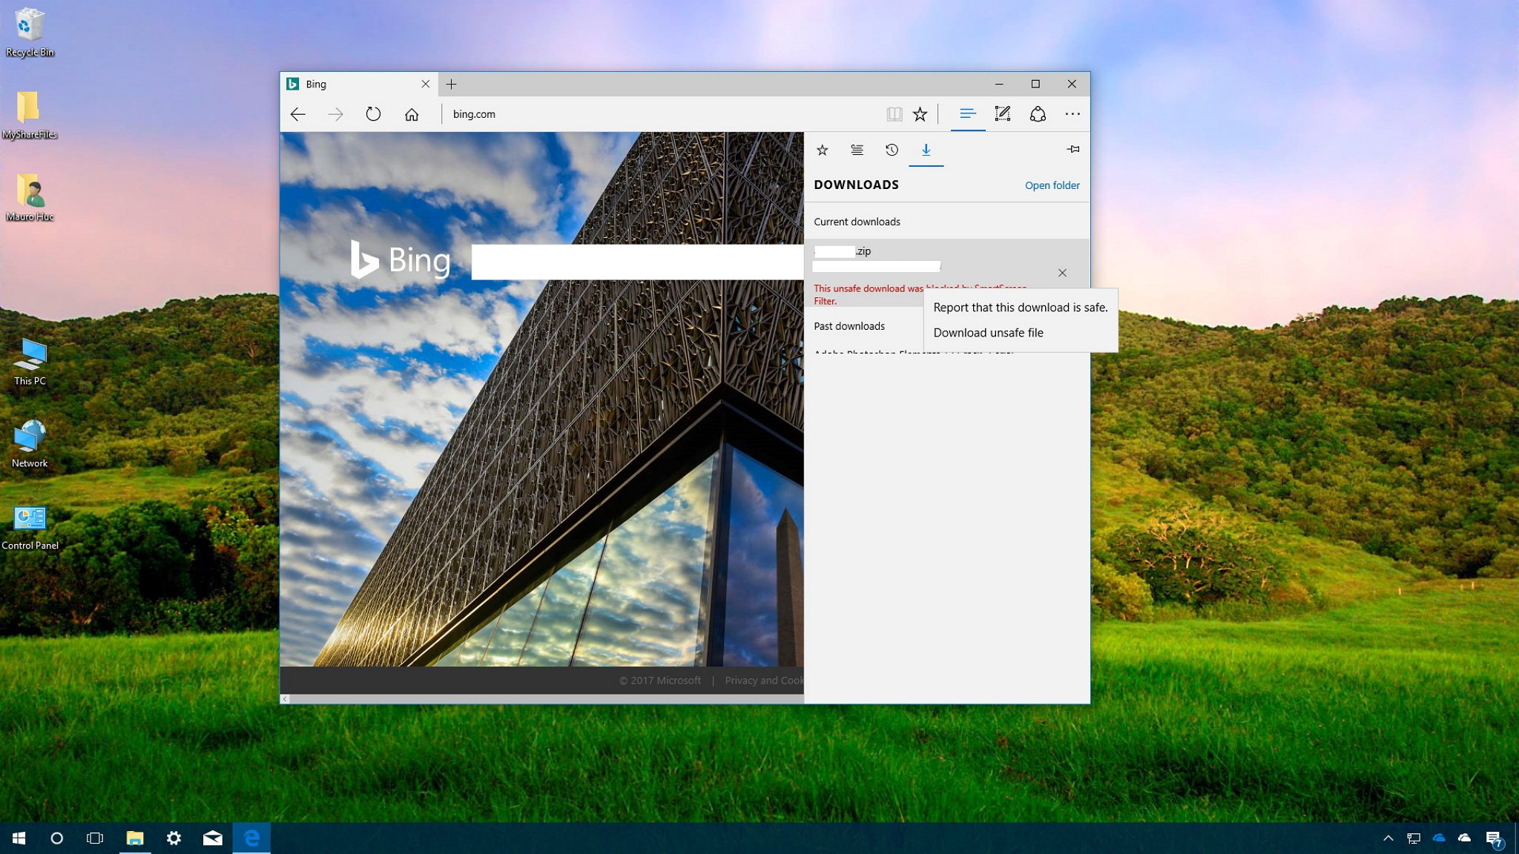Click 'Open folder' link in Downloads panel
This screenshot has width=1519, height=854.
(1052, 185)
